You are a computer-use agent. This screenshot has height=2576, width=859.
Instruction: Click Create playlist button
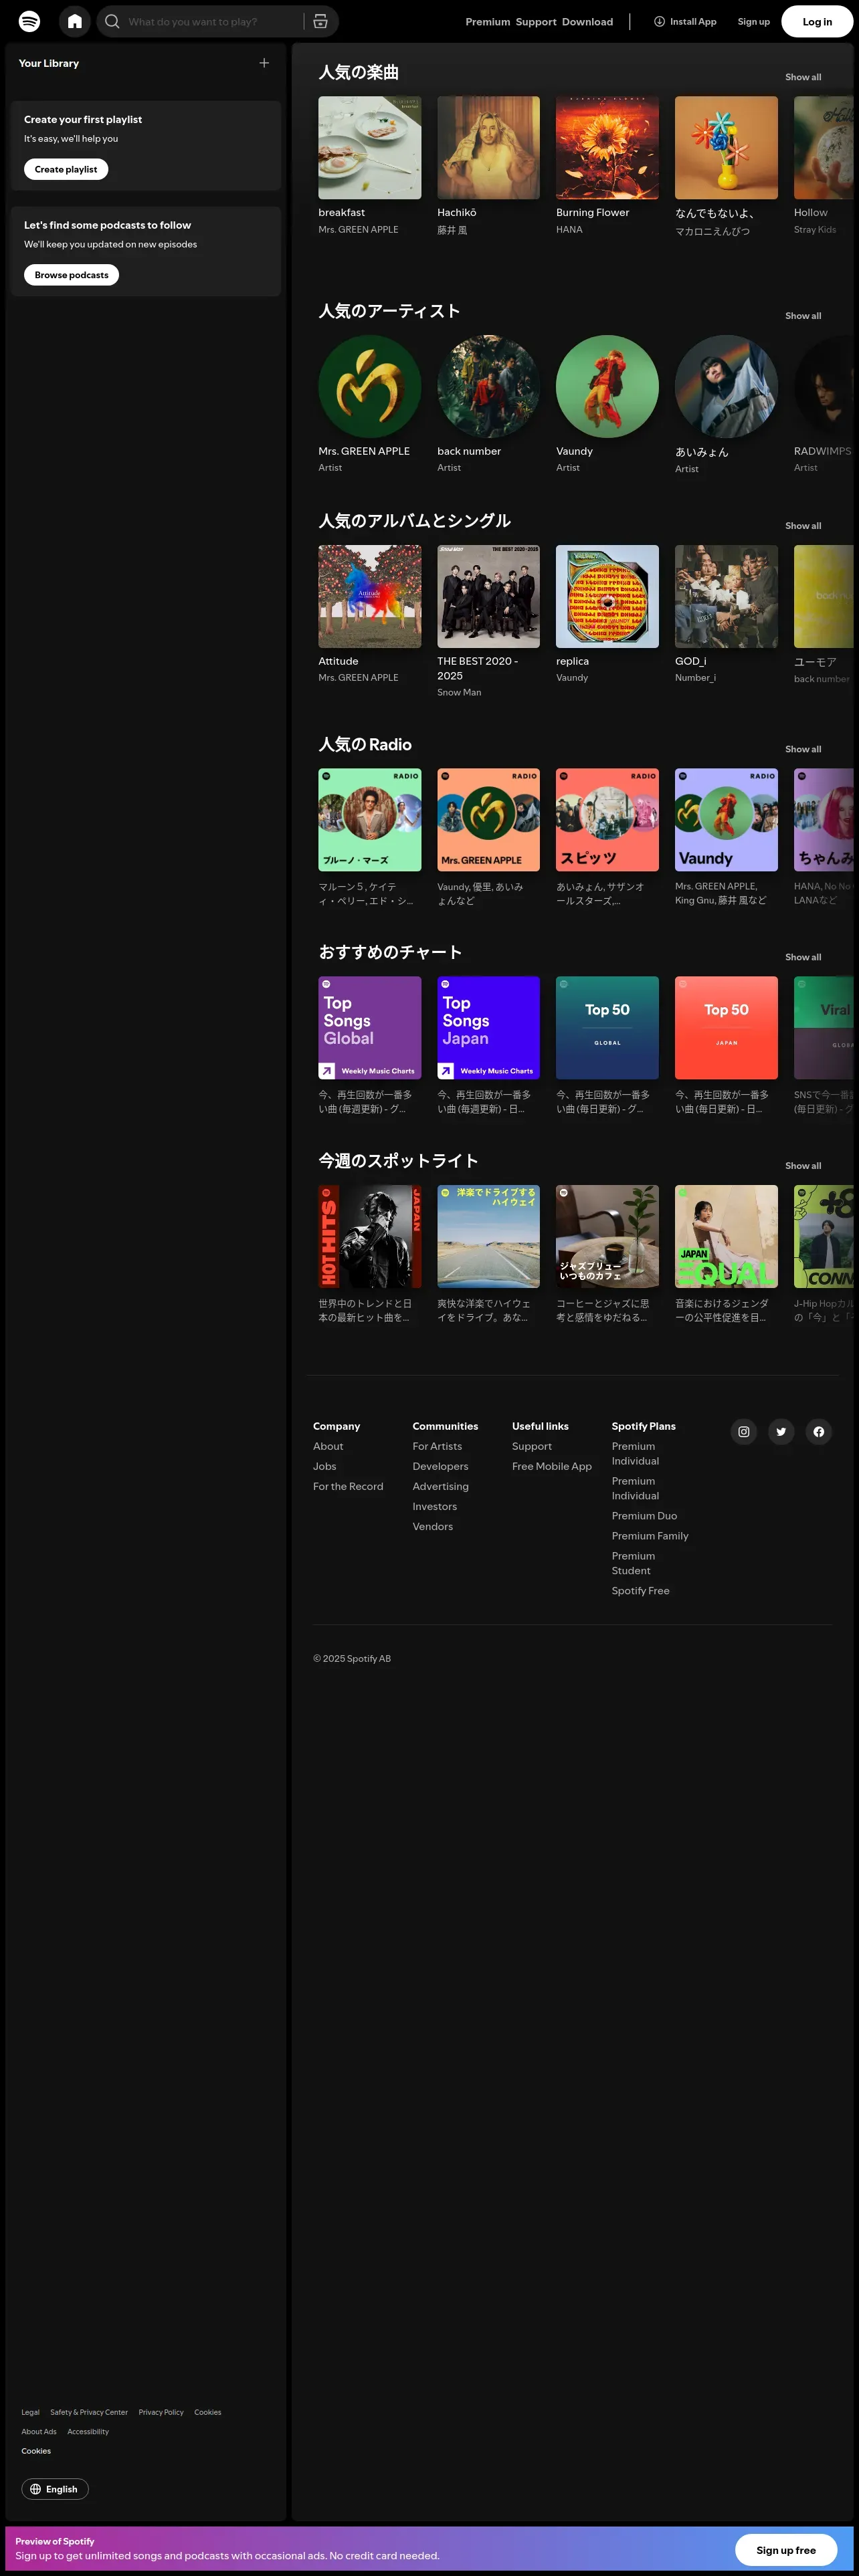[66, 169]
